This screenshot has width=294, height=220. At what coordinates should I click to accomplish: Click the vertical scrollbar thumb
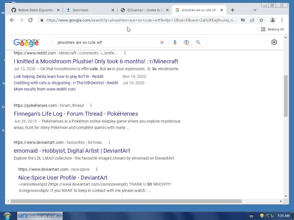pyautogui.click(x=286, y=96)
